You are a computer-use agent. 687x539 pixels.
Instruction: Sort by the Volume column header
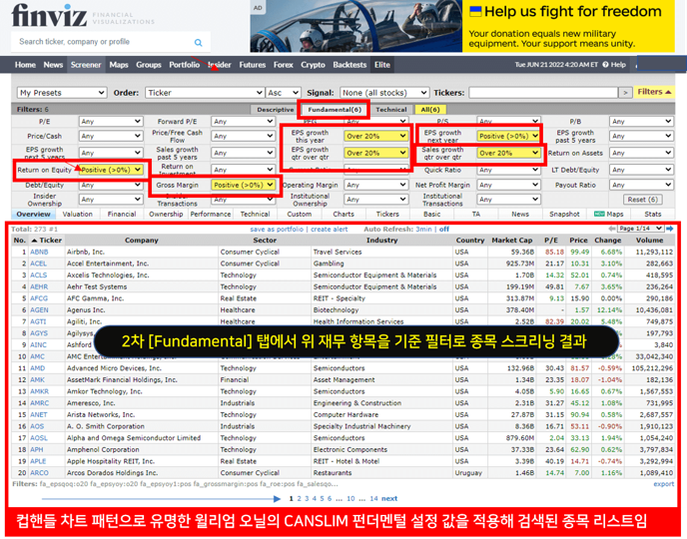649,241
